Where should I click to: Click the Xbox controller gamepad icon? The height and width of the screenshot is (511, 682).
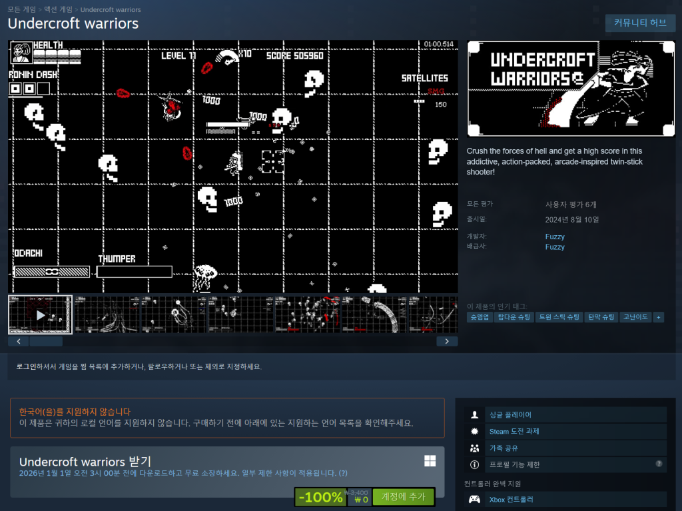pos(474,499)
